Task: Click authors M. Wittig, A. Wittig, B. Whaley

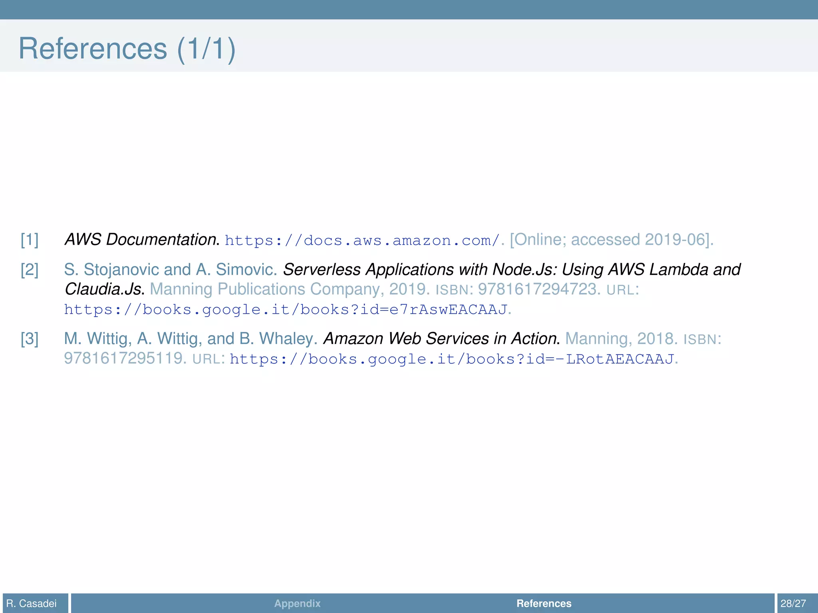Action: (x=190, y=338)
